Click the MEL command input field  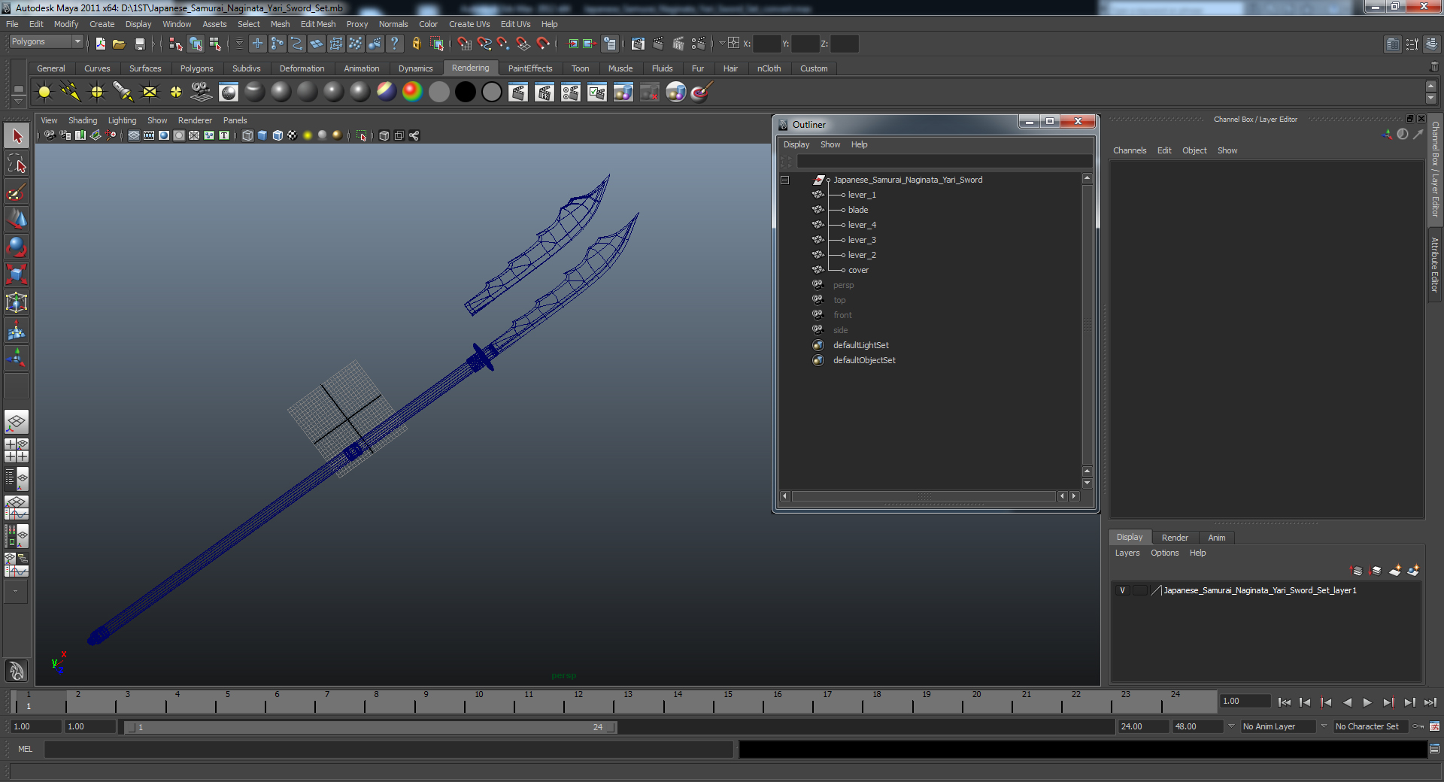[388, 749]
